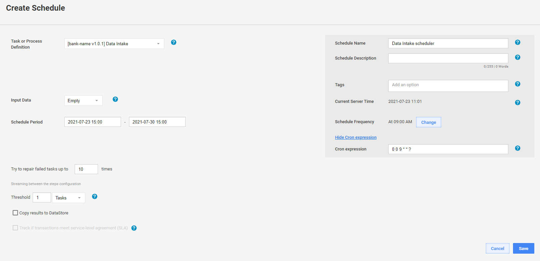Click the Tags field help icon
Screen dimensions: 540x261
click(518, 84)
